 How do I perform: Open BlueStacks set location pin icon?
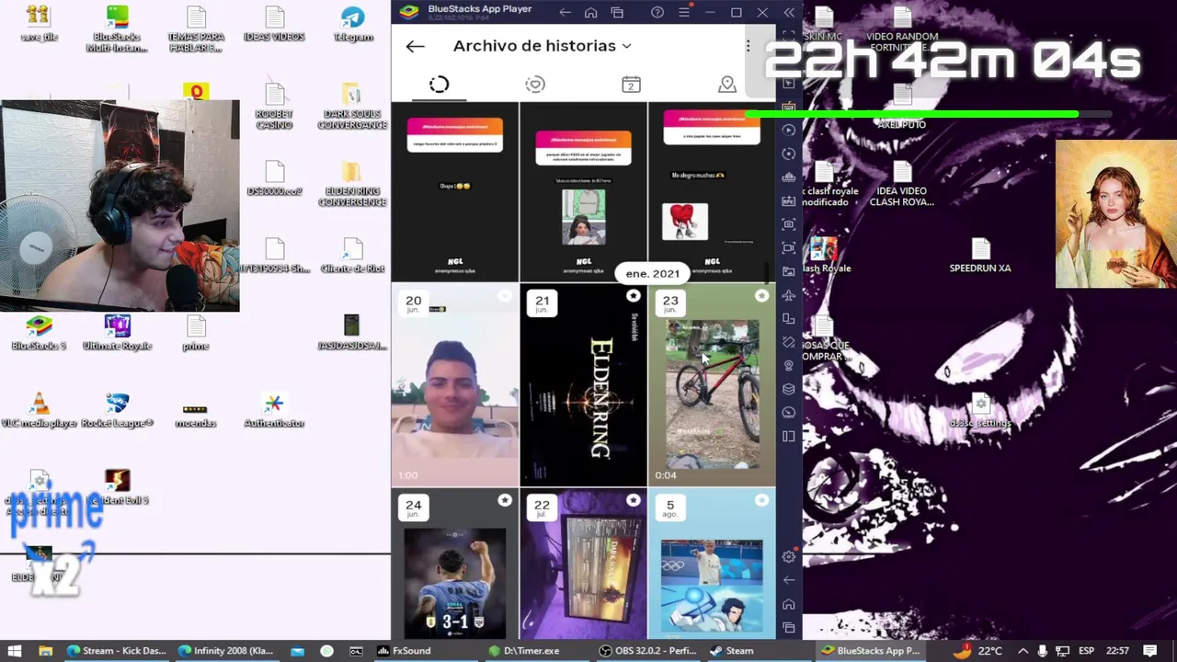pos(789,366)
